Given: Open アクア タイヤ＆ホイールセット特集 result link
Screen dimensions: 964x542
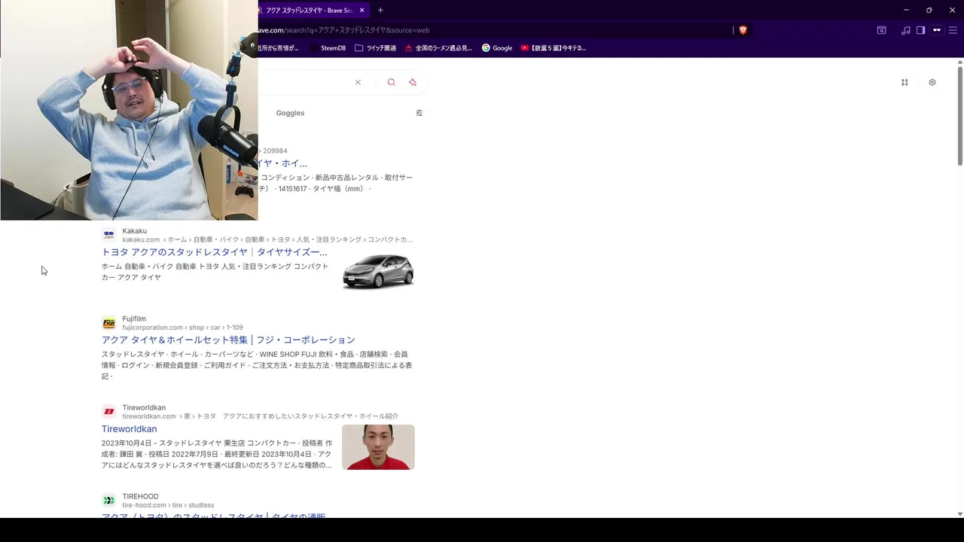Looking at the screenshot, I should click(x=228, y=340).
